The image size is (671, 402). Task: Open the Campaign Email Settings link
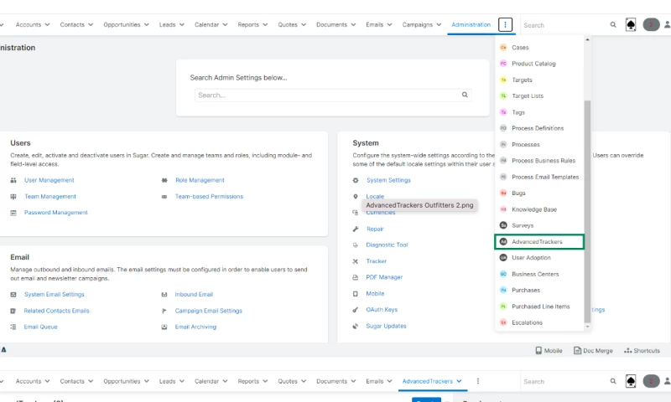point(208,311)
